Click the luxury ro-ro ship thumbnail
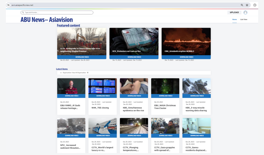The width and height of the screenshot is (264, 155). click(x=103, y=126)
